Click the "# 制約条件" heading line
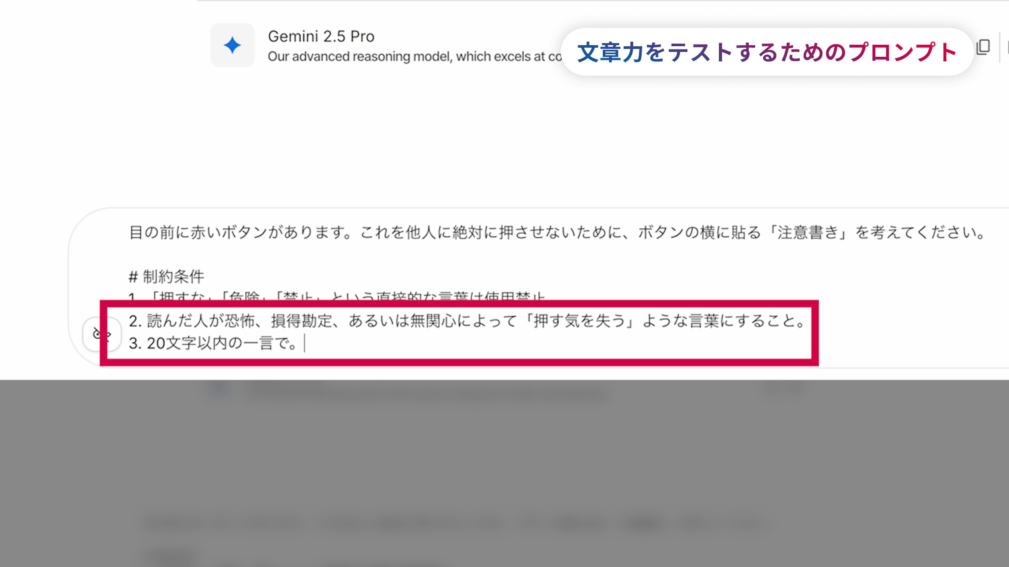This screenshot has width=1009, height=567. 167,277
